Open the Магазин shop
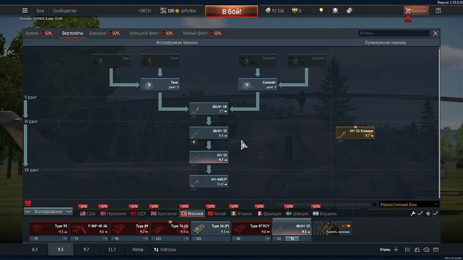 pyautogui.click(x=416, y=11)
